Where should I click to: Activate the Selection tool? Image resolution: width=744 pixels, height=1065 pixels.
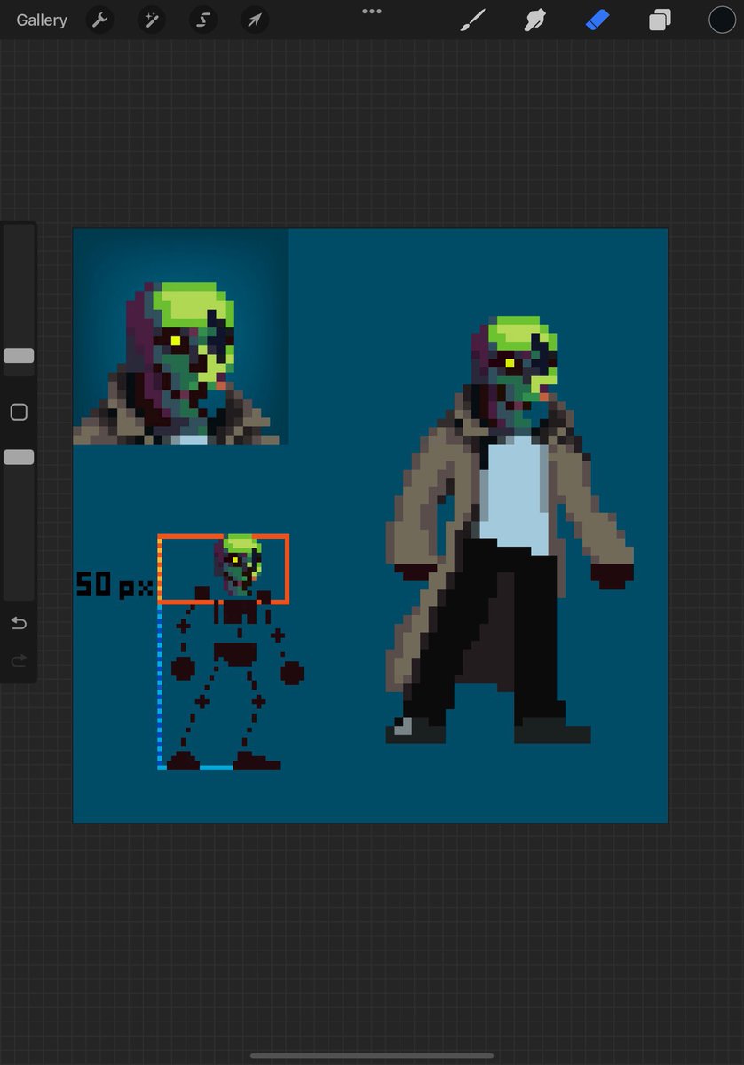coord(203,20)
